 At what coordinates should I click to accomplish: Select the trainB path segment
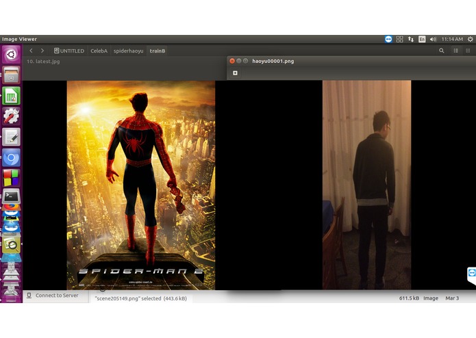coord(158,51)
